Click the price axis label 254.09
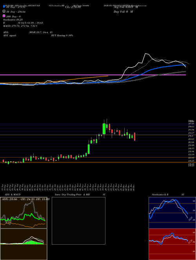Viewport: 196px width, 260px height. click(x=191, y=145)
